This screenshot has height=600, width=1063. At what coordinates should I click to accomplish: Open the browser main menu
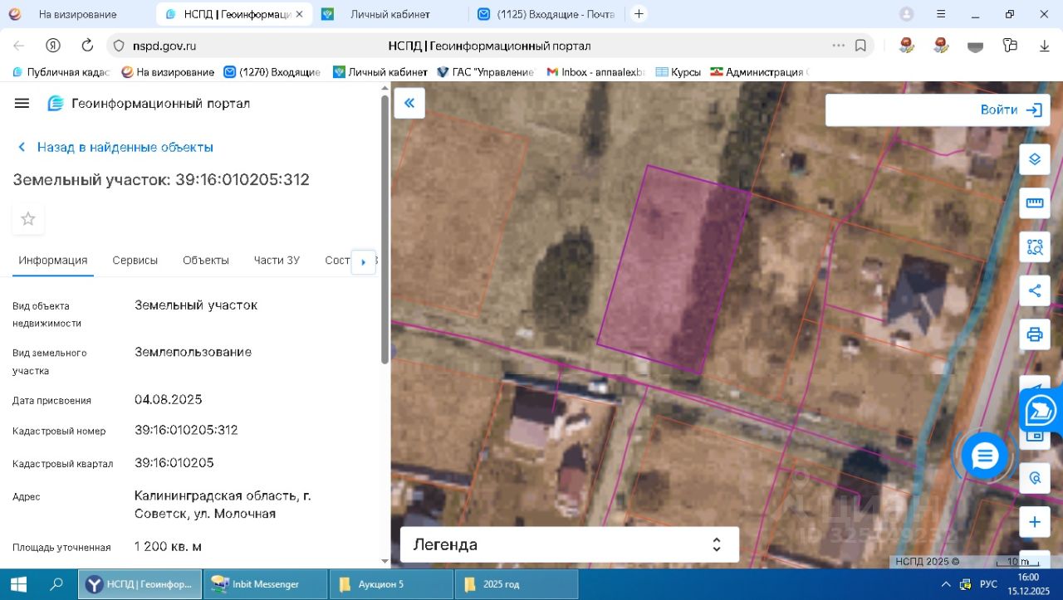pos(941,14)
